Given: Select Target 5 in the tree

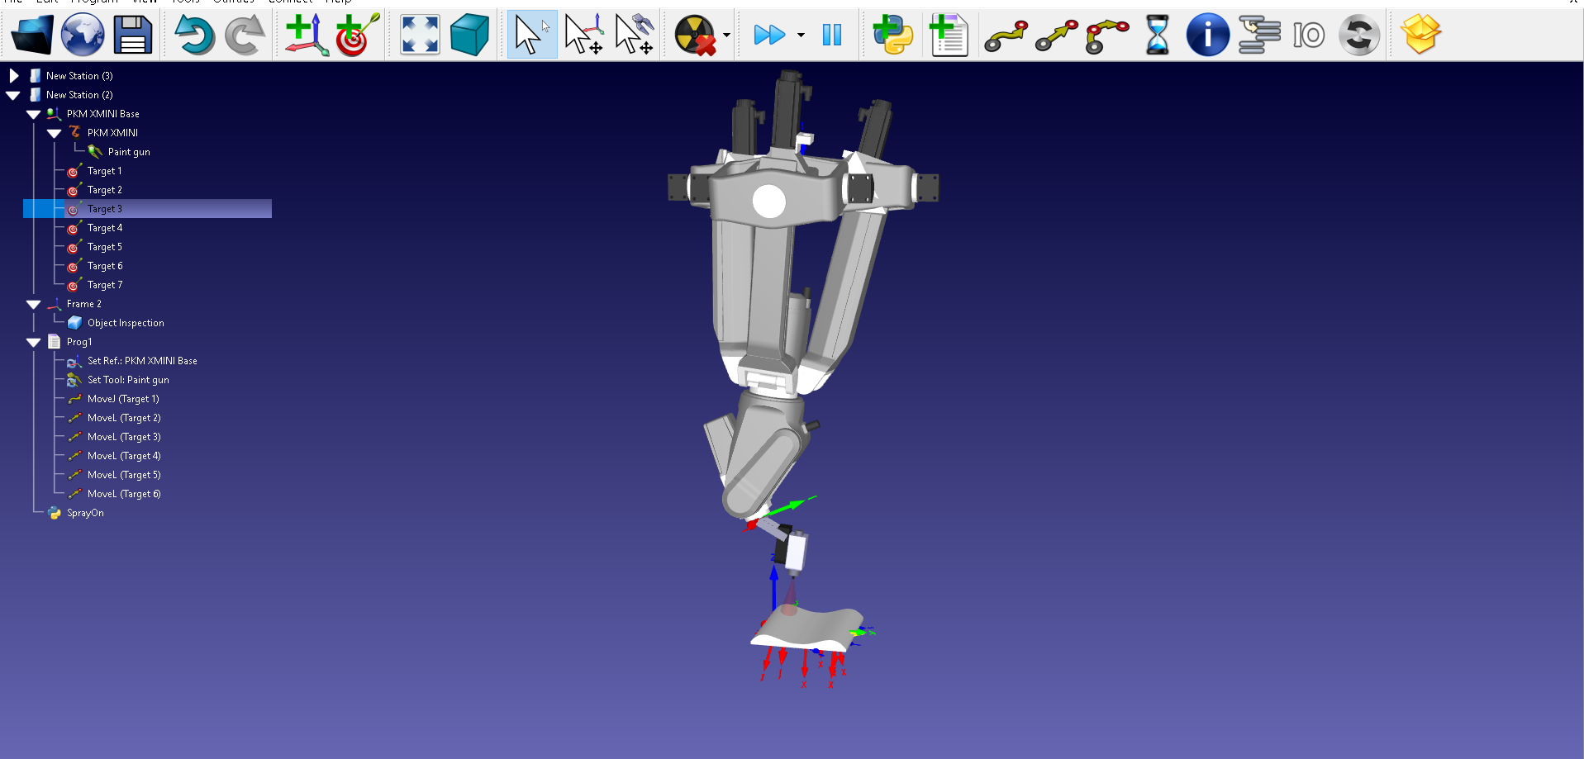Looking at the screenshot, I should (105, 247).
